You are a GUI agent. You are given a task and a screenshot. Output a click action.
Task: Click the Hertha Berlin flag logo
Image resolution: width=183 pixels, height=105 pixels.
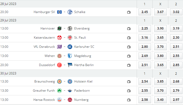[70, 65]
